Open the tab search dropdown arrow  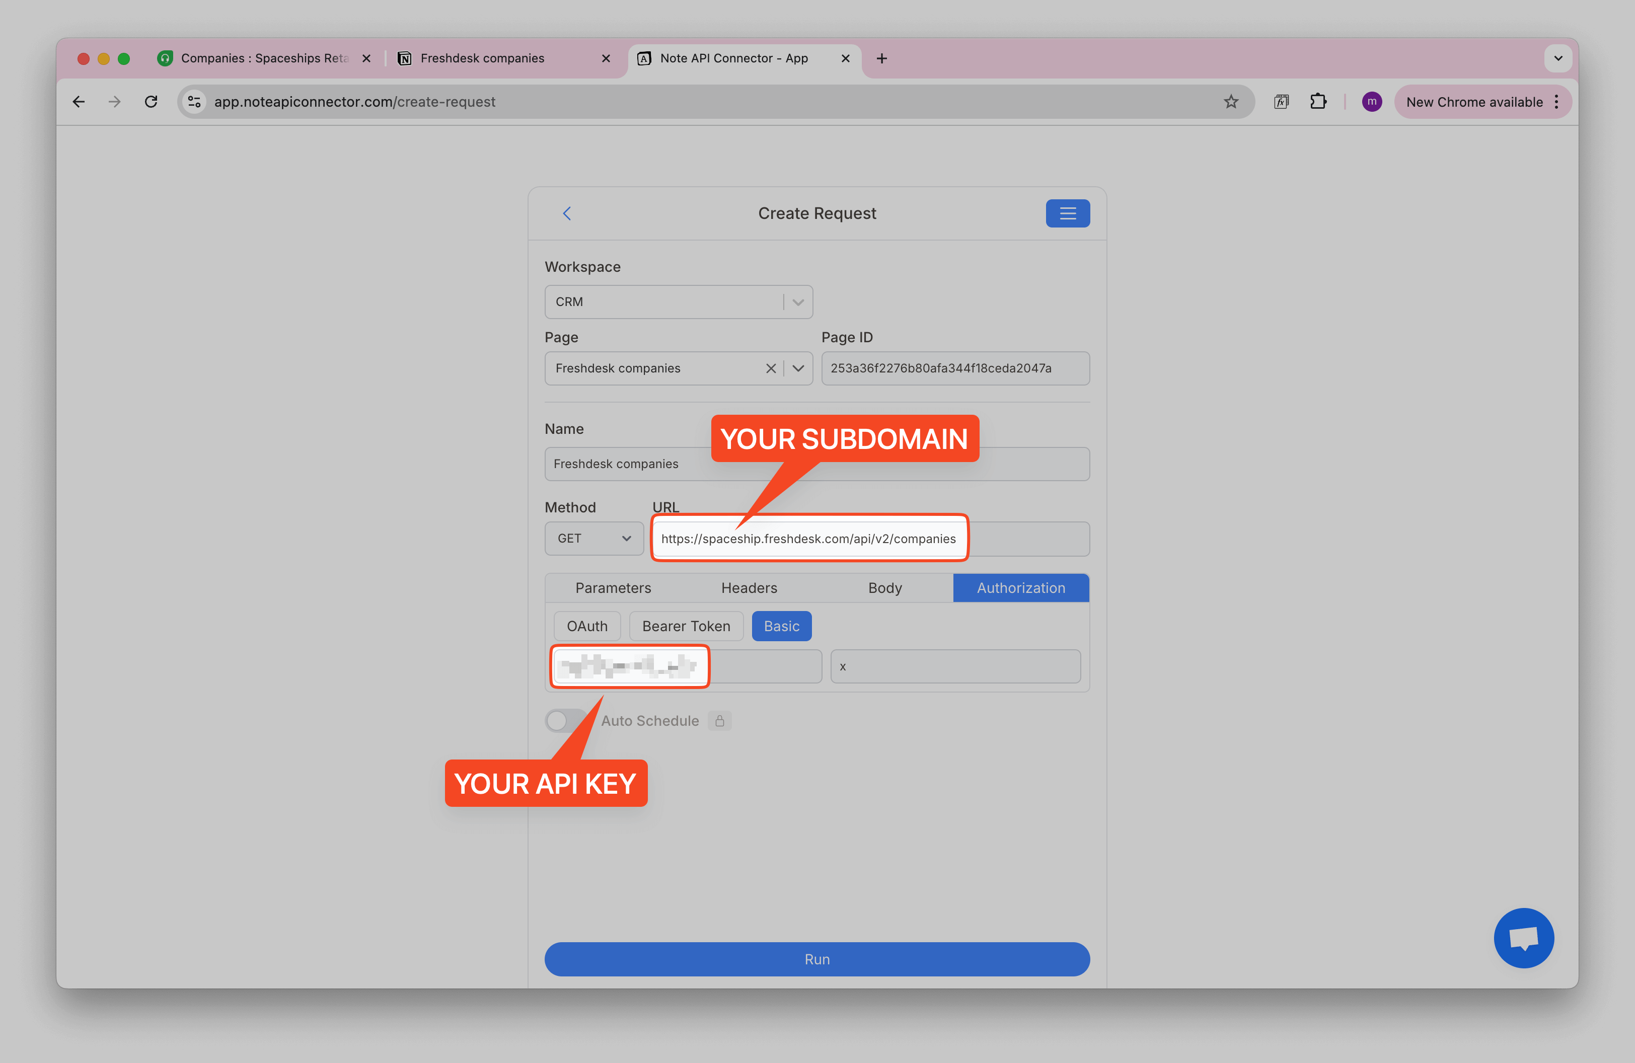(1558, 58)
